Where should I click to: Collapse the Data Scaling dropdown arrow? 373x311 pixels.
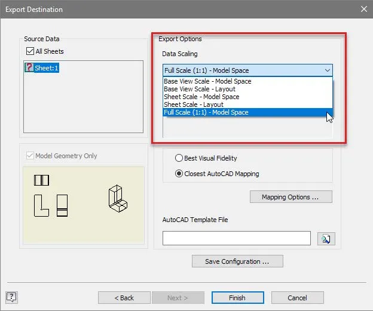328,70
